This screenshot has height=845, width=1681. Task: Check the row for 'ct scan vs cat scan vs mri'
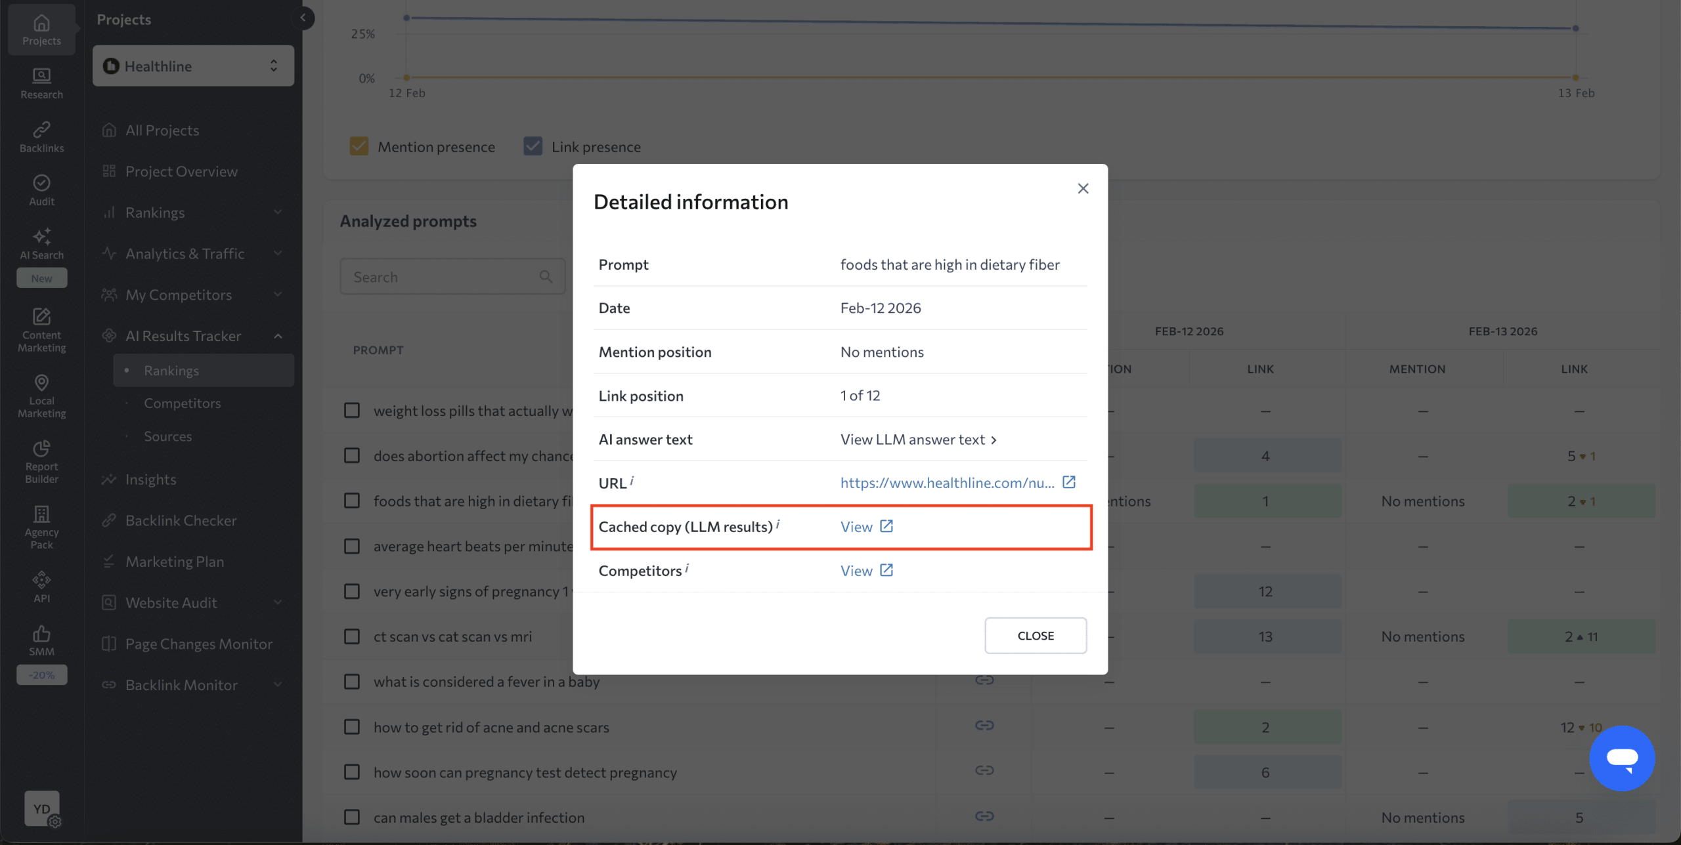click(x=352, y=636)
